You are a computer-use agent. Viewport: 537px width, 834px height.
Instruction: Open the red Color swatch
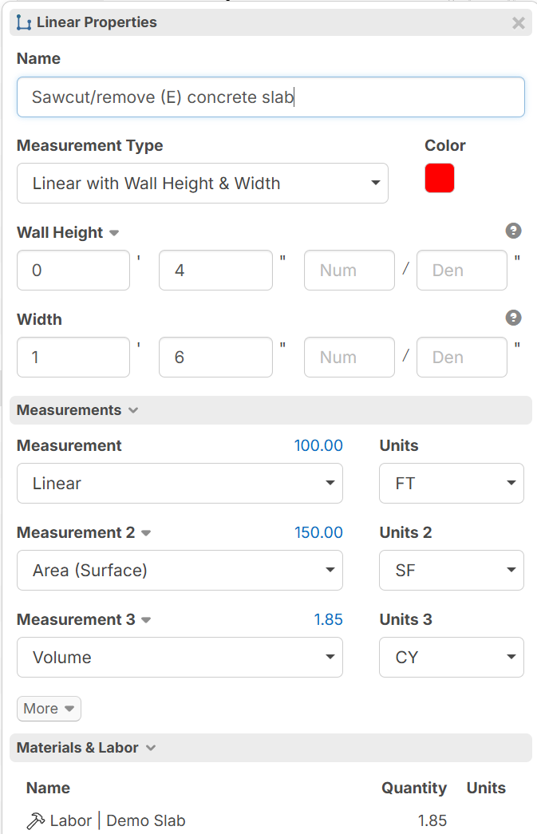point(440,178)
